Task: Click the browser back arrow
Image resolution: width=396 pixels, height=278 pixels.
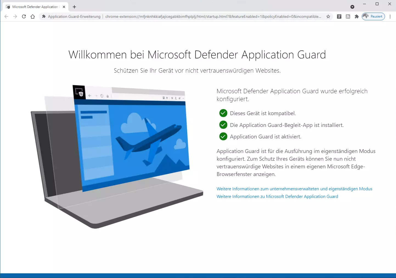Action: 6,16
